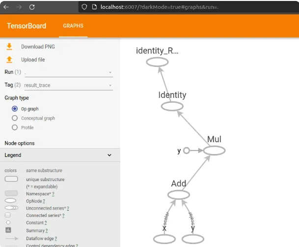Select the Identity node ellipse in graph

click(x=172, y=106)
